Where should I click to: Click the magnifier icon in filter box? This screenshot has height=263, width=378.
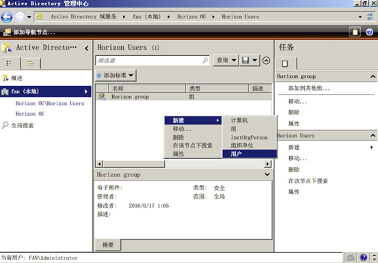pyautogui.click(x=205, y=60)
